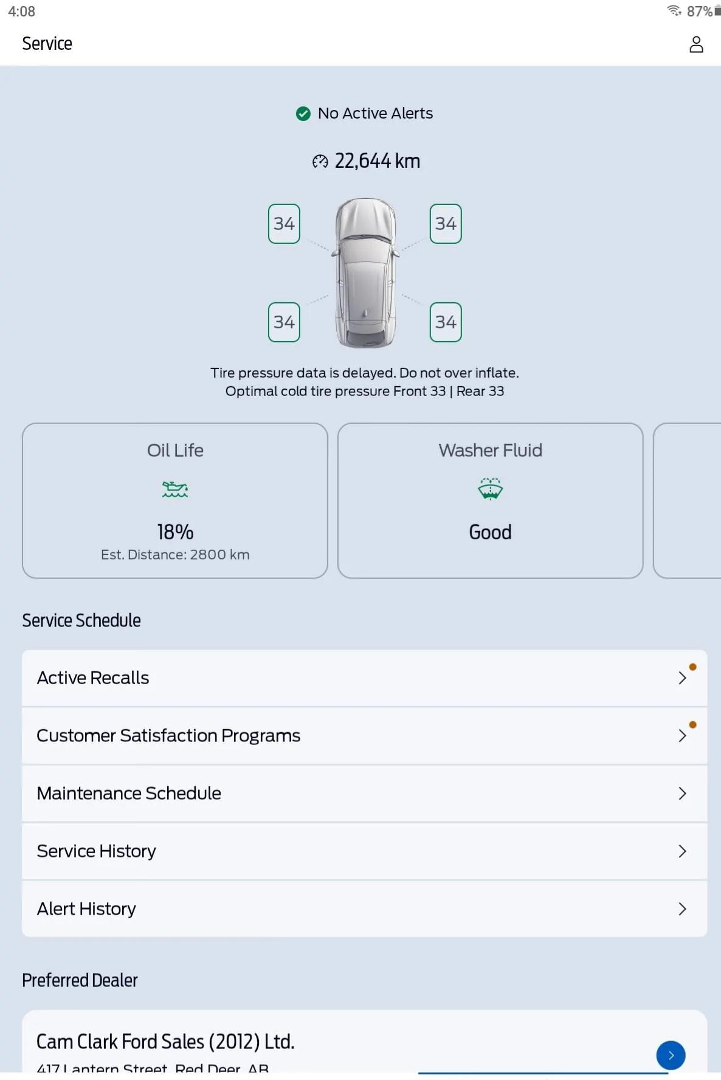
Task: Expand the Active Recalls chevron
Action: coord(682,678)
